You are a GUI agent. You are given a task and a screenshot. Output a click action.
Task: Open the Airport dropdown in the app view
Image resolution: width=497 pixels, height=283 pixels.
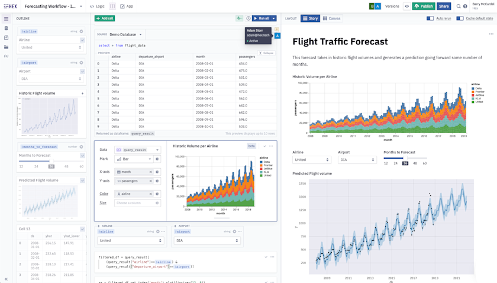357,160
